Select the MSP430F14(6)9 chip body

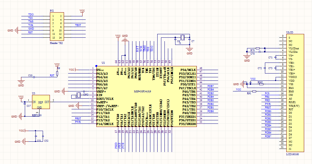(x=147, y=96)
